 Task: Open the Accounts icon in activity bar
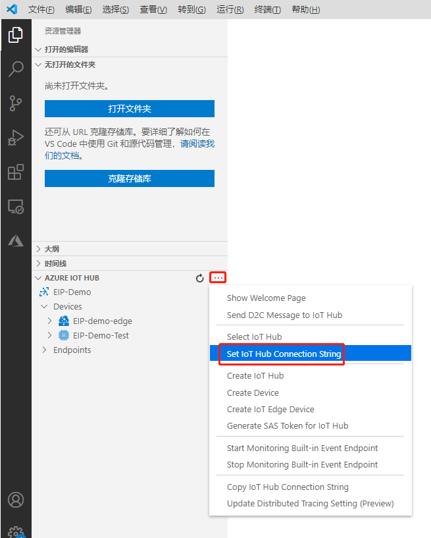[x=16, y=500]
